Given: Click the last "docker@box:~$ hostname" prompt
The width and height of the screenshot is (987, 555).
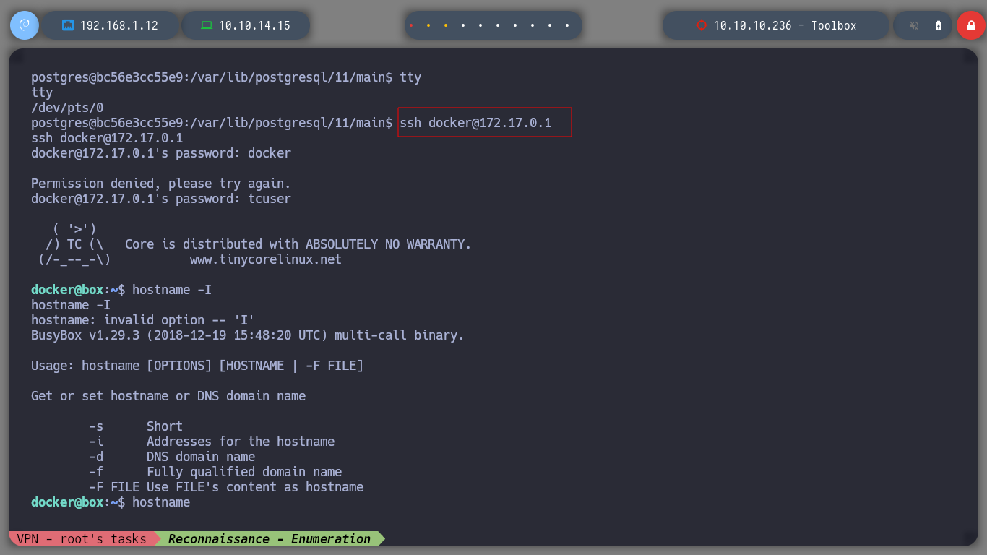Looking at the screenshot, I should click(x=111, y=502).
